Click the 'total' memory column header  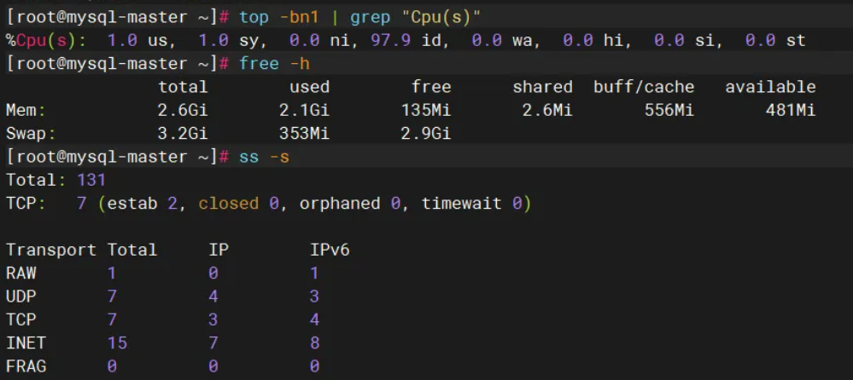point(183,87)
